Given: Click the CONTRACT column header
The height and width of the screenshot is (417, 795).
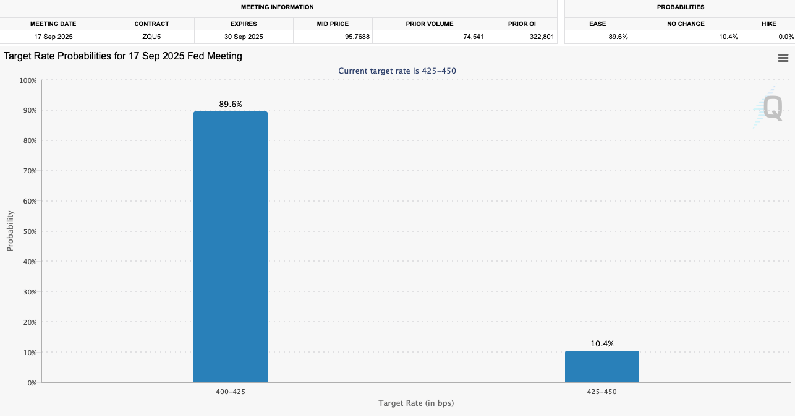Looking at the screenshot, I should tap(151, 24).
